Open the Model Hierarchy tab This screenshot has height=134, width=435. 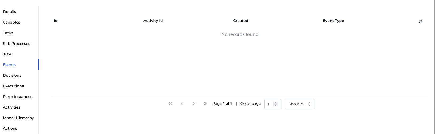[18, 118]
